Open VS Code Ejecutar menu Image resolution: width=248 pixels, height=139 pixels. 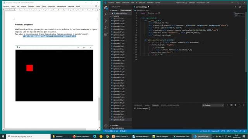[x=142, y=3]
